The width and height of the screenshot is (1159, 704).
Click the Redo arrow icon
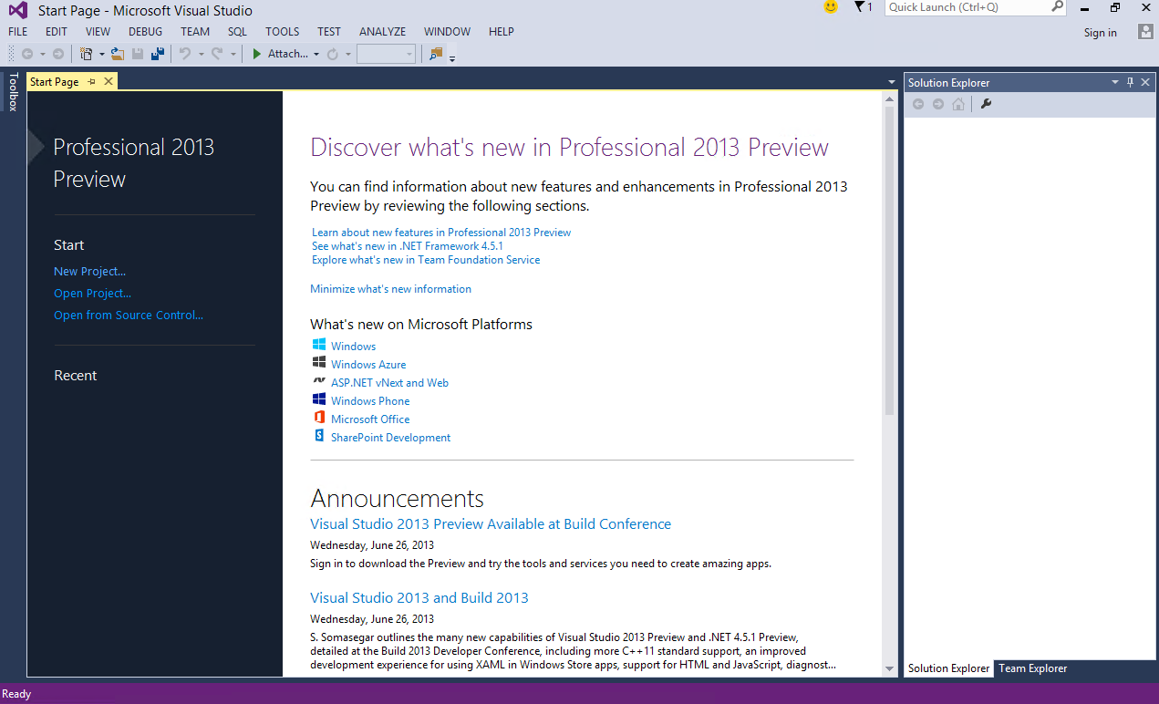pos(218,54)
